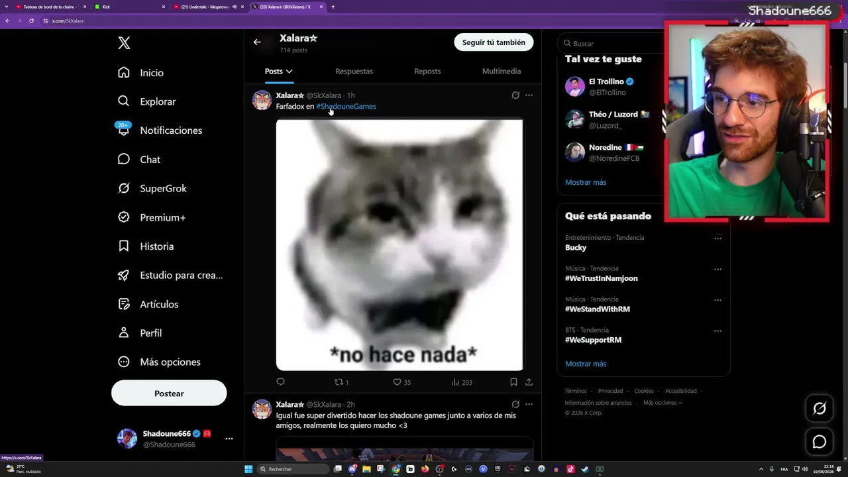Open TikTok from the taskbar

(570, 469)
